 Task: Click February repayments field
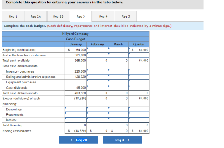(x=97, y=114)
